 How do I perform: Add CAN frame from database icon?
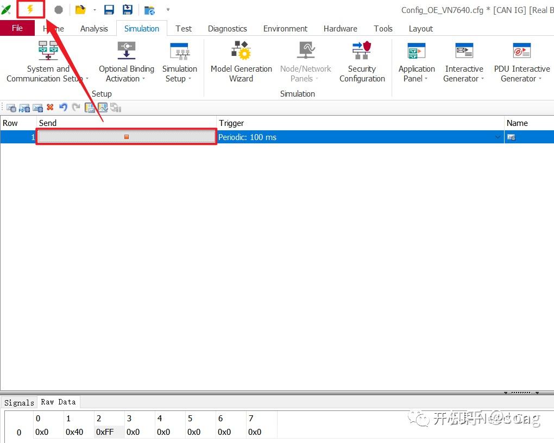(x=11, y=107)
